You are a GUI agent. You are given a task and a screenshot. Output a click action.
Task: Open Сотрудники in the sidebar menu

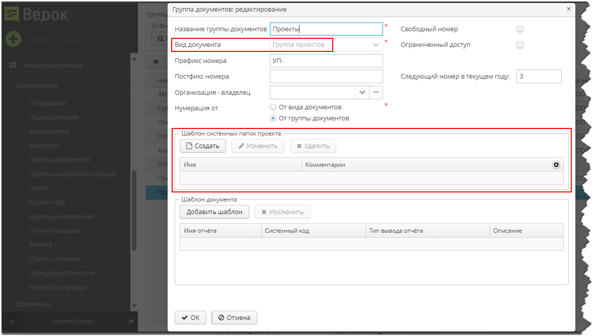(47, 103)
